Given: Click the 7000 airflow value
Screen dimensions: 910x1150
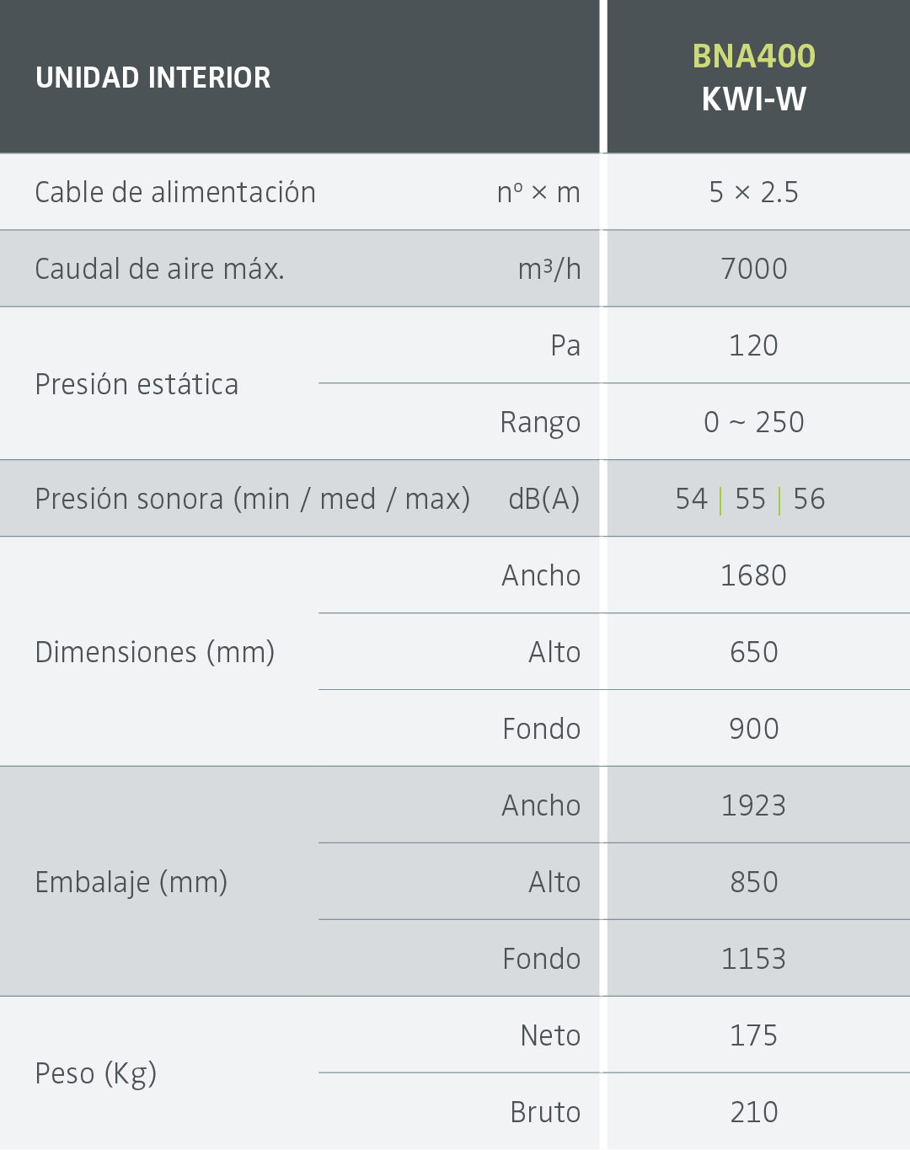Looking at the screenshot, I should click(754, 269).
